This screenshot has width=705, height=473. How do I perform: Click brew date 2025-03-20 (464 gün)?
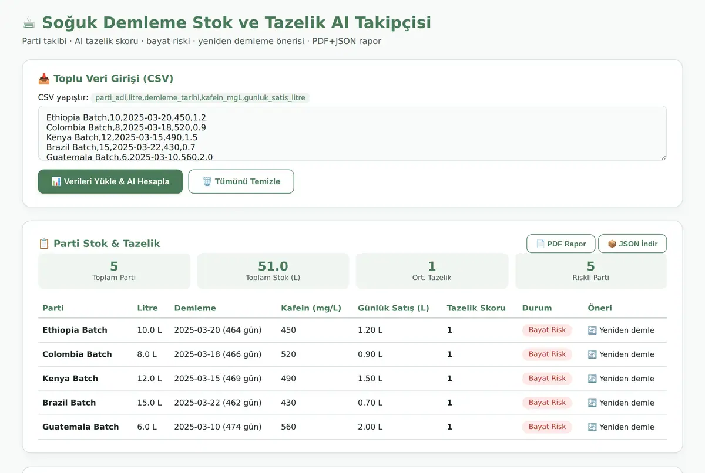[x=218, y=330]
